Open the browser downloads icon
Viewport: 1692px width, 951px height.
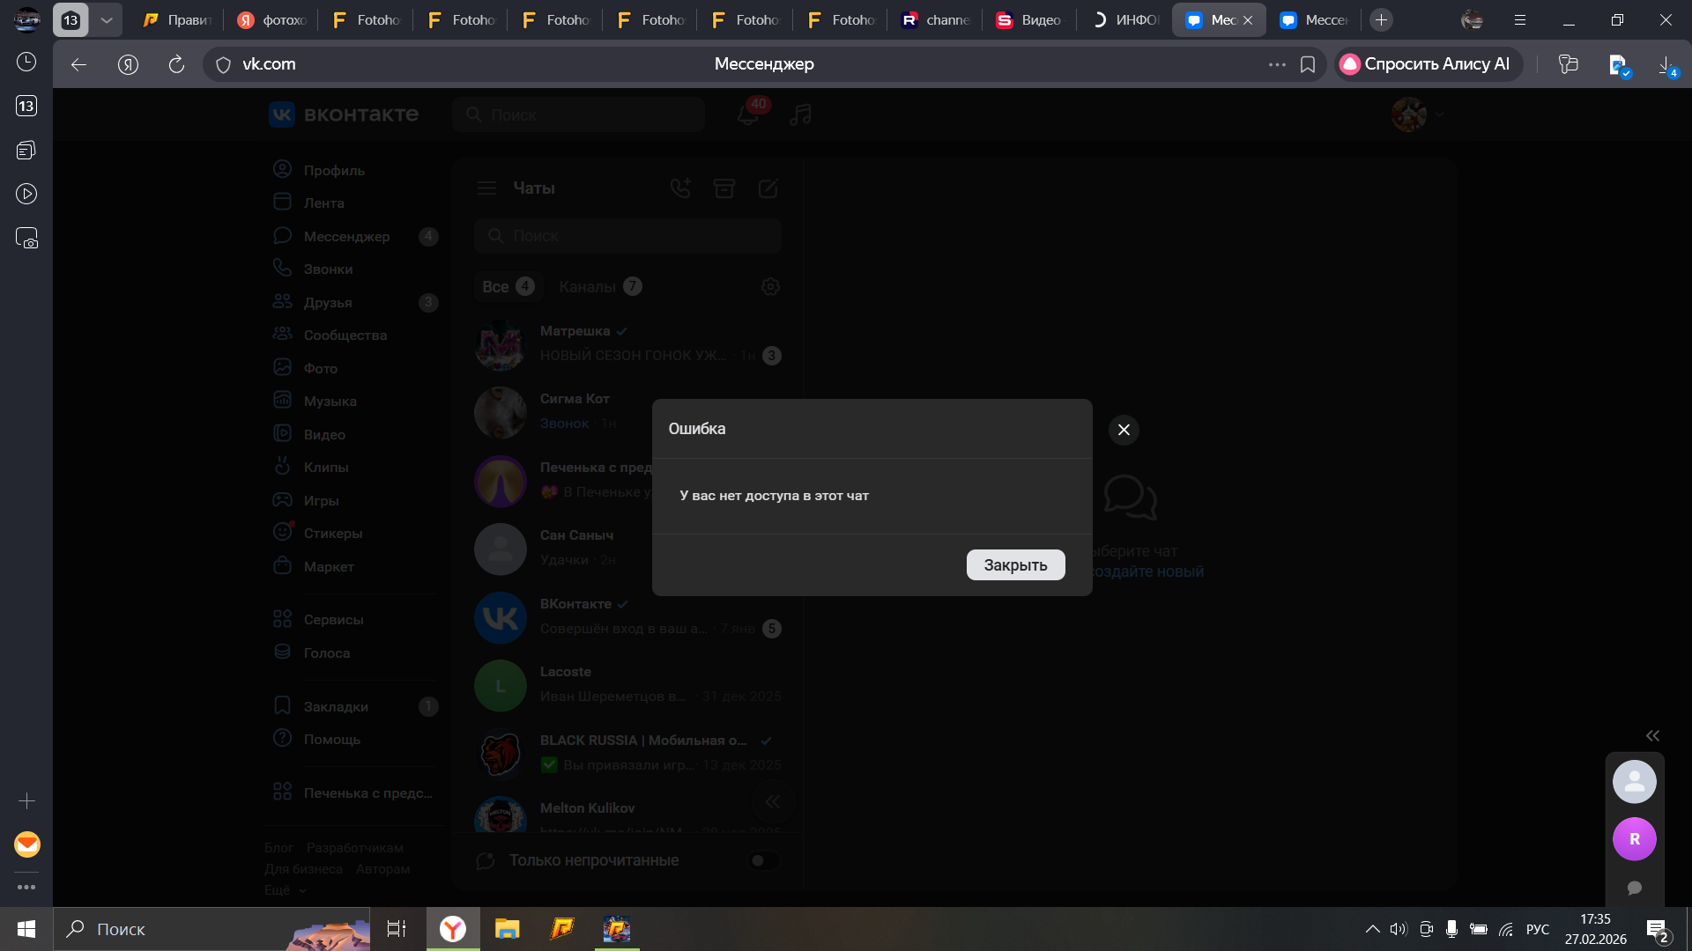(x=1666, y=64)
